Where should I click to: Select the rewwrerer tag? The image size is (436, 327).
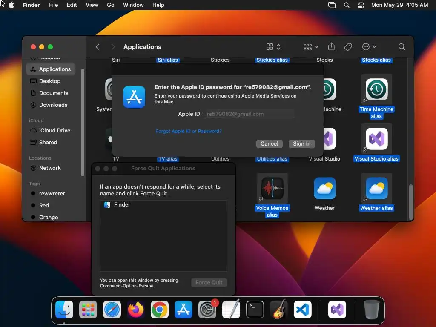tap(51, 194)
